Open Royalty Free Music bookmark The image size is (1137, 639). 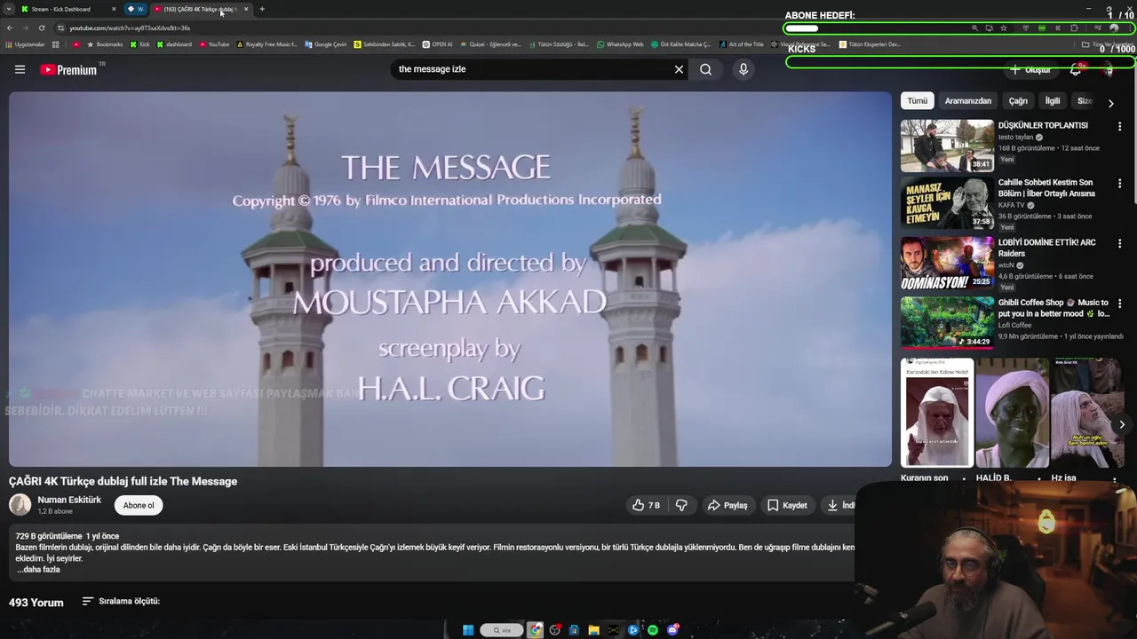click(266, 44)
